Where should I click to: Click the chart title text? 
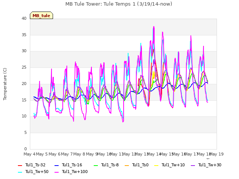[x=119, y=4]
